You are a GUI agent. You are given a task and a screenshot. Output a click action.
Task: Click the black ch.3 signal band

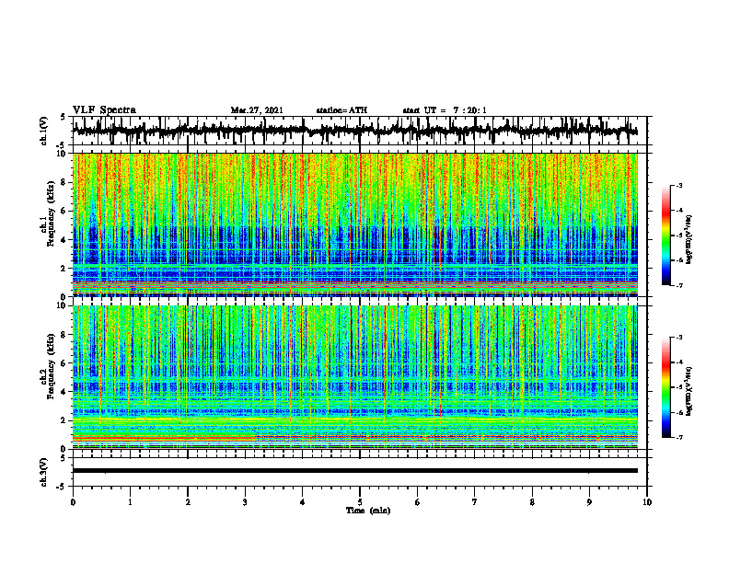(354, 471)
